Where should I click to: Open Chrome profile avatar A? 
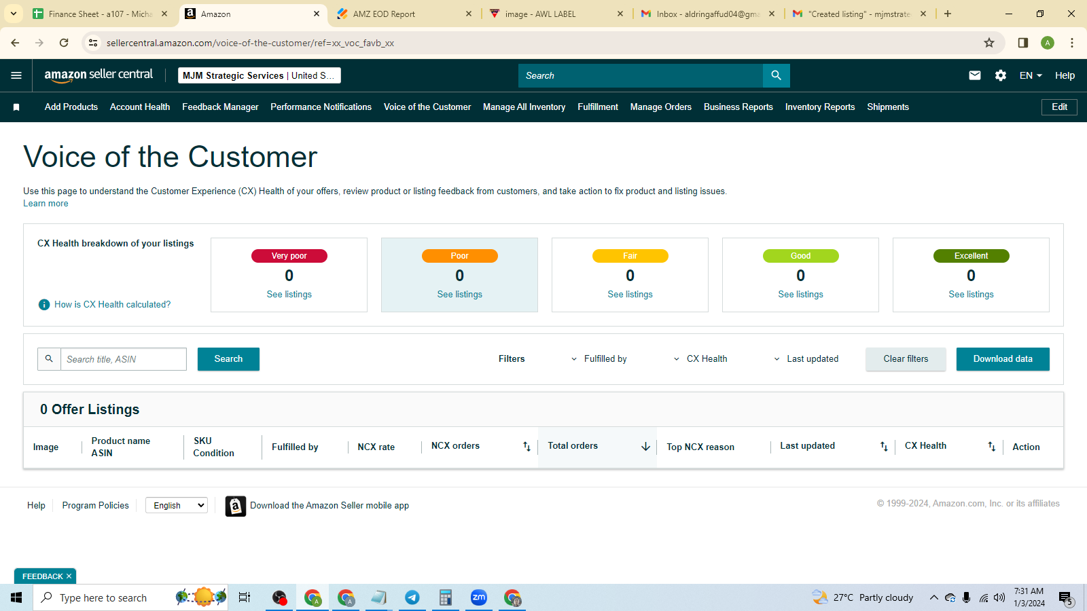coord(1048,43)
